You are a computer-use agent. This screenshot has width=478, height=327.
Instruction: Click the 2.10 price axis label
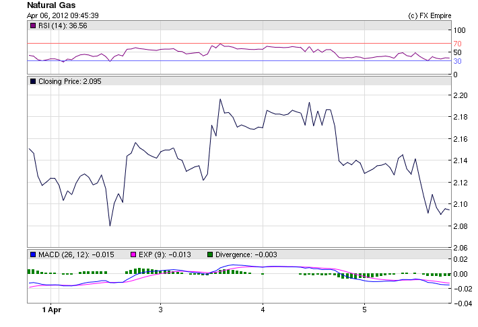click(x=460, y=204)
